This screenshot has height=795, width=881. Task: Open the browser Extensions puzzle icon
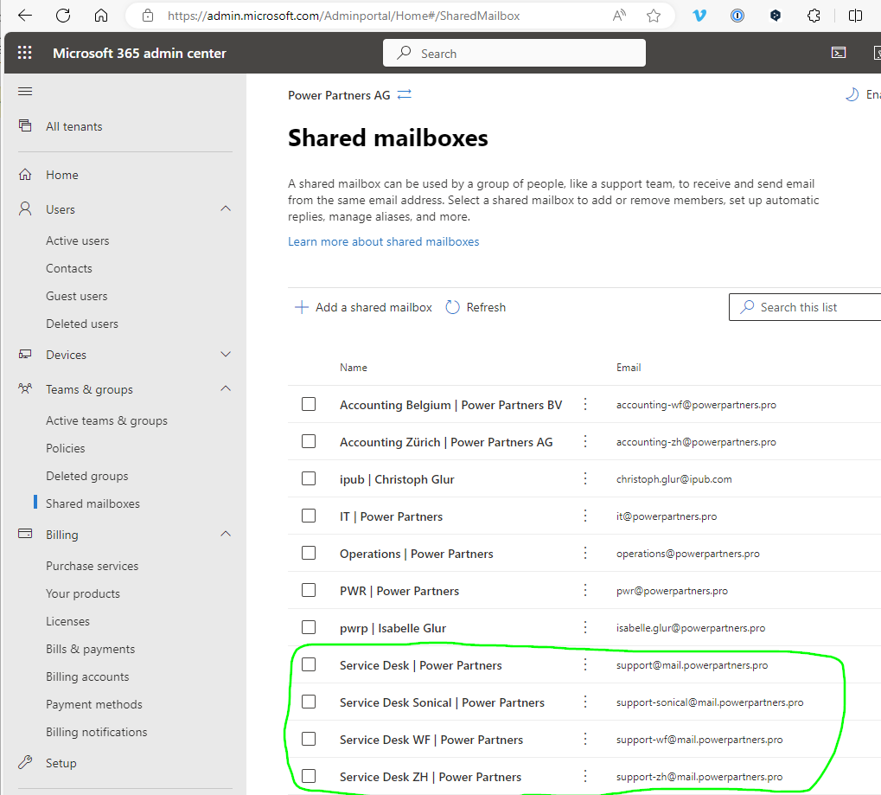click(814, 16)
